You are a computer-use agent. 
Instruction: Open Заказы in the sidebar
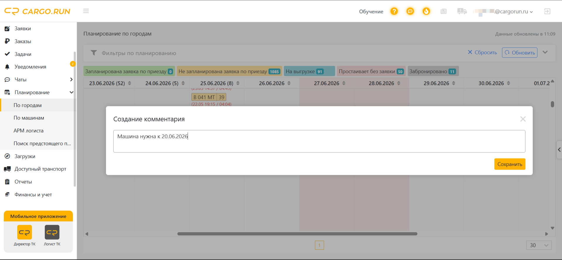[x=23, y=41]
